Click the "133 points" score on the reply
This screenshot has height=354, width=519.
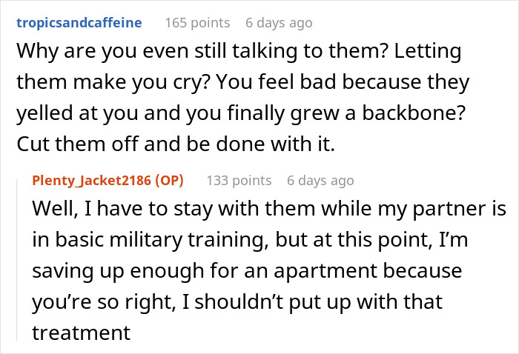238,180
